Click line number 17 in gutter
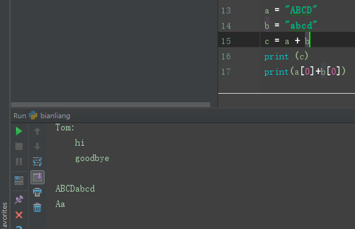 [226, 72]
